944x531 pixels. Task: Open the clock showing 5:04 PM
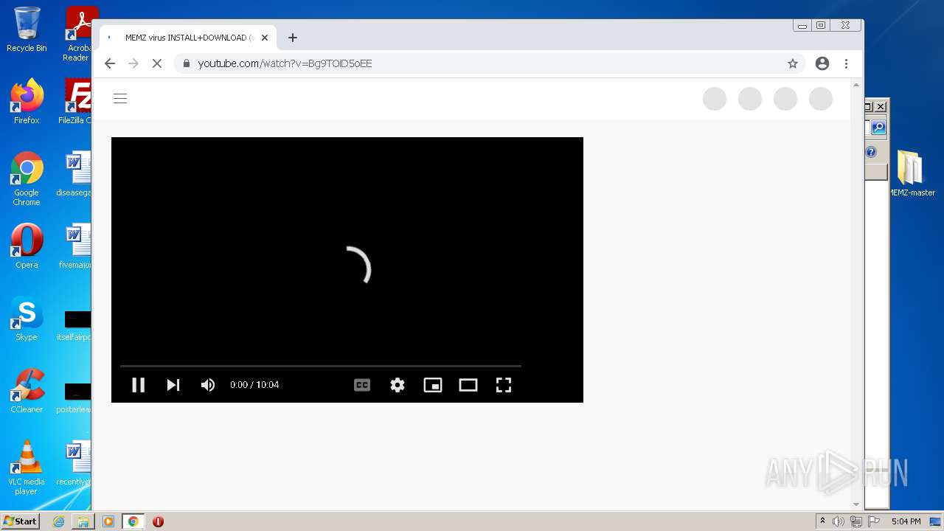[906, 521]
